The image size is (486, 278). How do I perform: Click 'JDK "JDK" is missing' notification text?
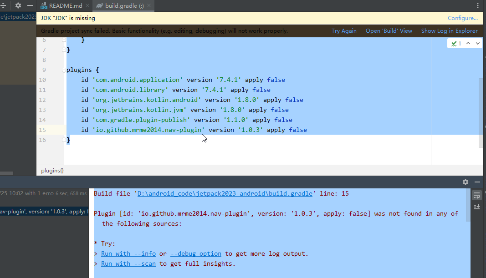68,18
